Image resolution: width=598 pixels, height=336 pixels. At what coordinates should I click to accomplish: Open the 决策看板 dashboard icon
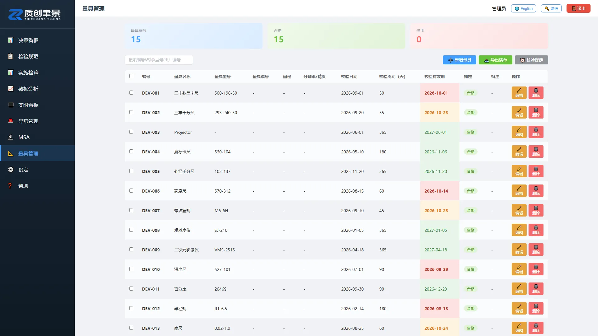pyautogui.click(x=11, y=40)
